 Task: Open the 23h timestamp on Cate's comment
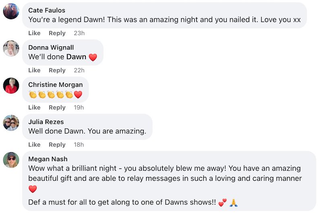coord(79,33)
